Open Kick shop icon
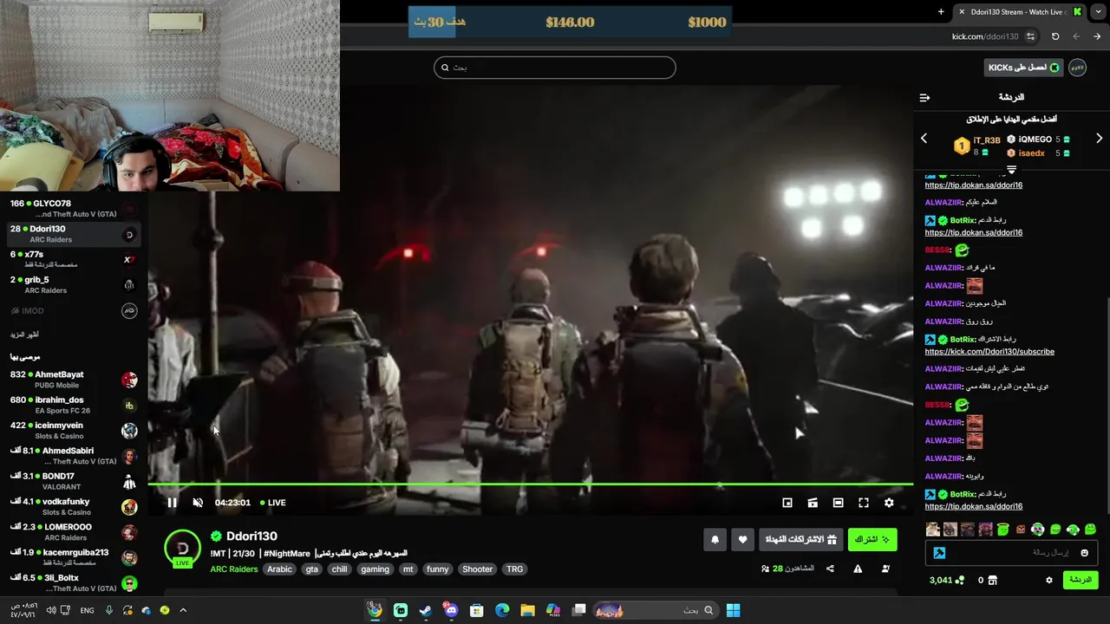Viewport: 1110px width, 624px height. pos(993,580)
